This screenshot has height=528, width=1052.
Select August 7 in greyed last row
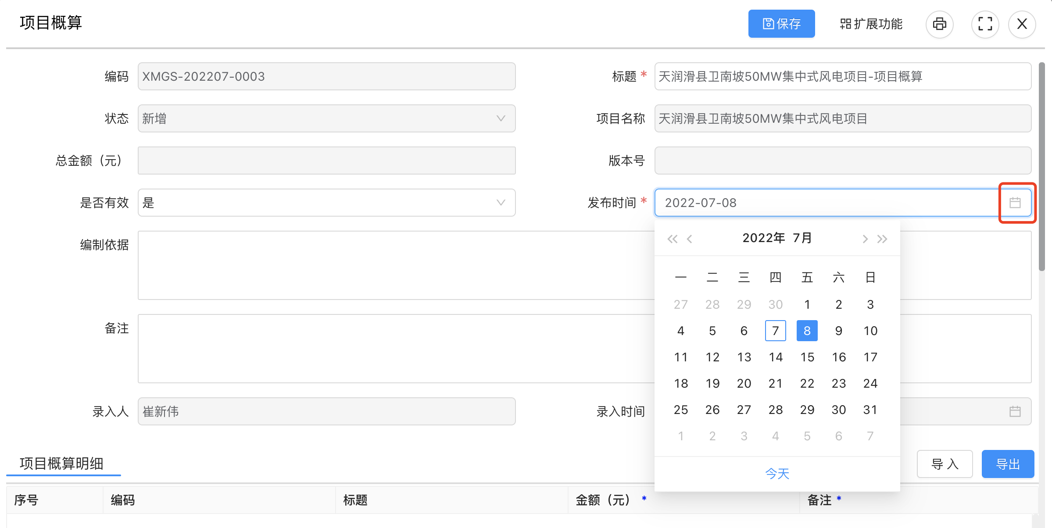pos(870,436)
